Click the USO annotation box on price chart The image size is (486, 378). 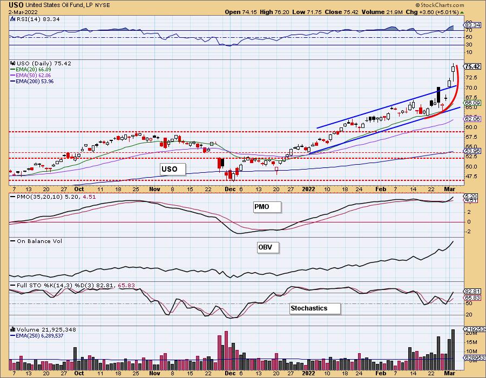[x=173, y=169]
